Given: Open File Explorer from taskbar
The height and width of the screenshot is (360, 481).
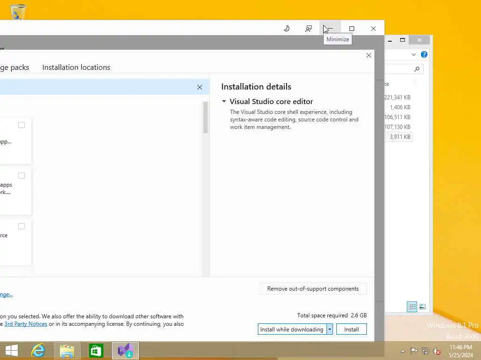Looking at the screenshot, I should click(x=67, y=351).
